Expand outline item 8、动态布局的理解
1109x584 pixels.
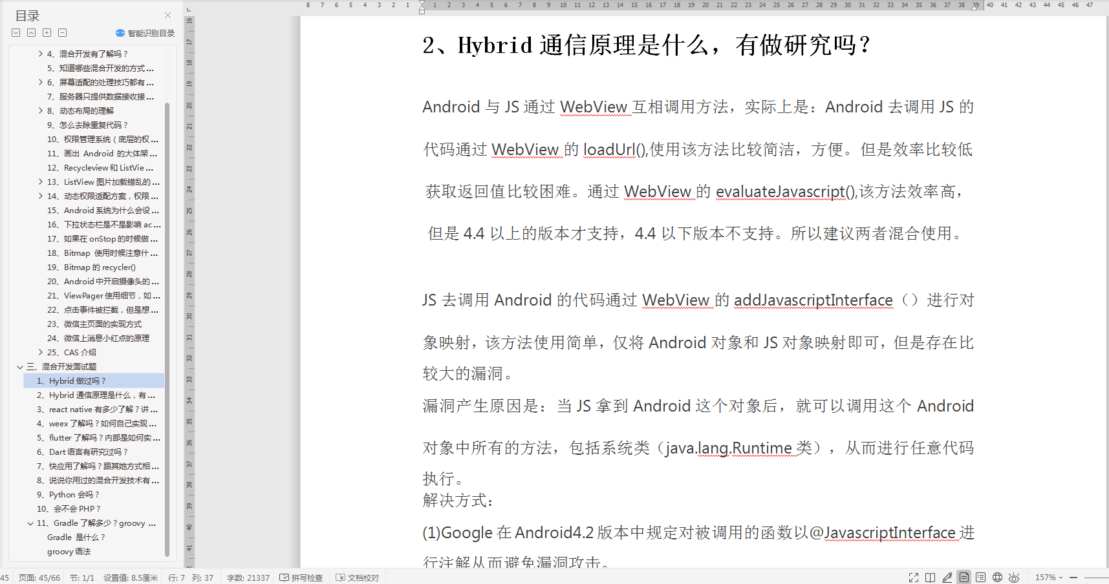coord(41,111)
